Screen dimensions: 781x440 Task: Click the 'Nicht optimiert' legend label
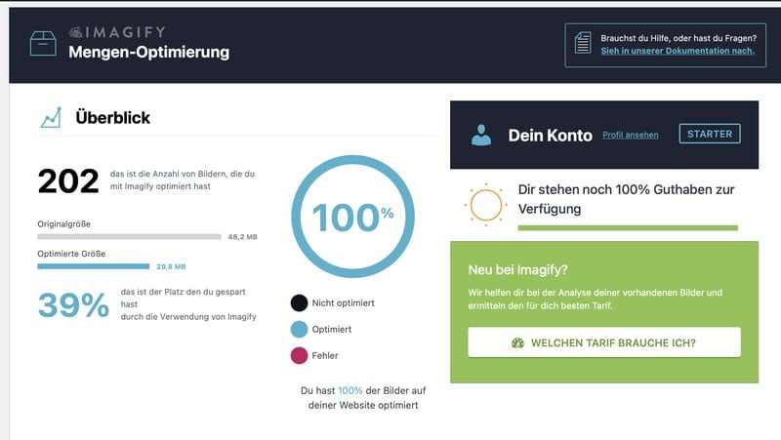[344, 302]
